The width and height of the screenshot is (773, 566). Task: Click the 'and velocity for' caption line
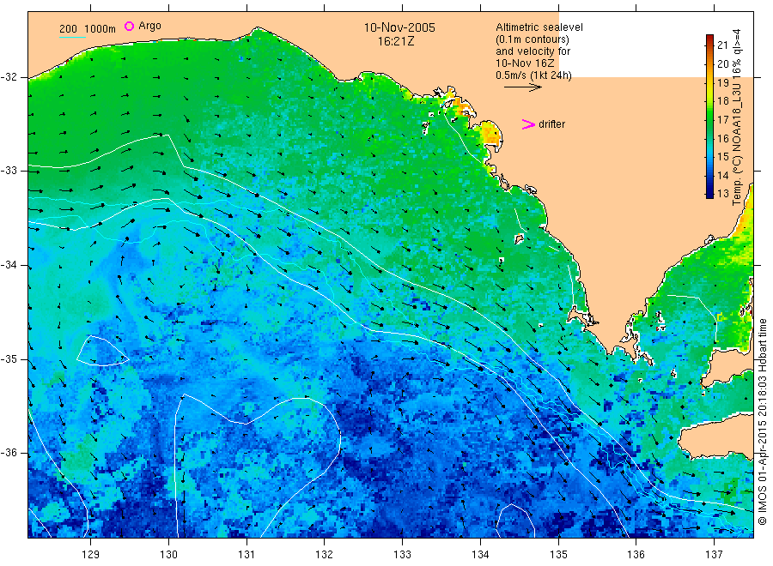[533, 51]
